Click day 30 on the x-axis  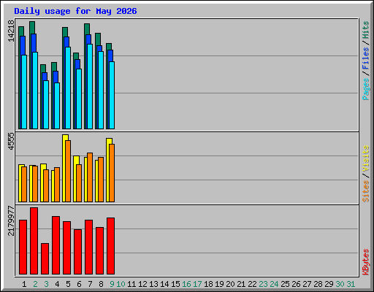click(340, 284)
